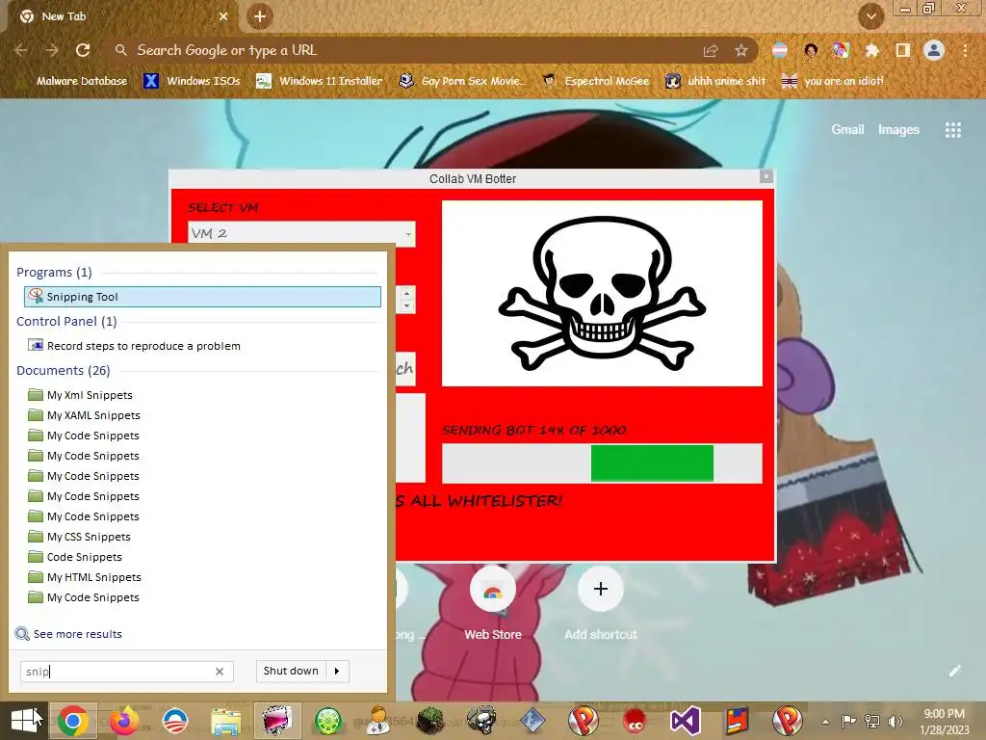Open the uhhh anime shit bookmark
Screen dimensions: 986x740
point(715,81)
